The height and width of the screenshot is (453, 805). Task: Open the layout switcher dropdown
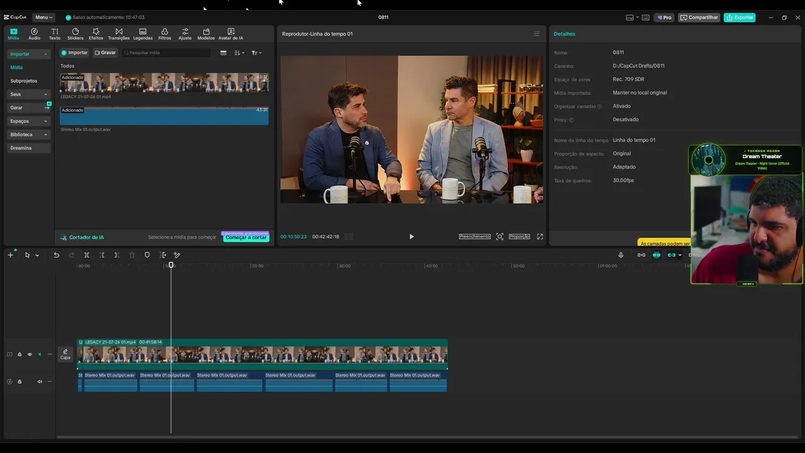click(x=632, y=18)
